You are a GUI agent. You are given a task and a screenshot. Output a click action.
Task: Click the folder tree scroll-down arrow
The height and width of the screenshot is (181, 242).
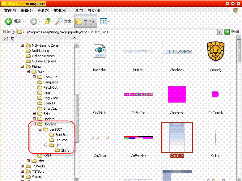(x=77, y=179)
